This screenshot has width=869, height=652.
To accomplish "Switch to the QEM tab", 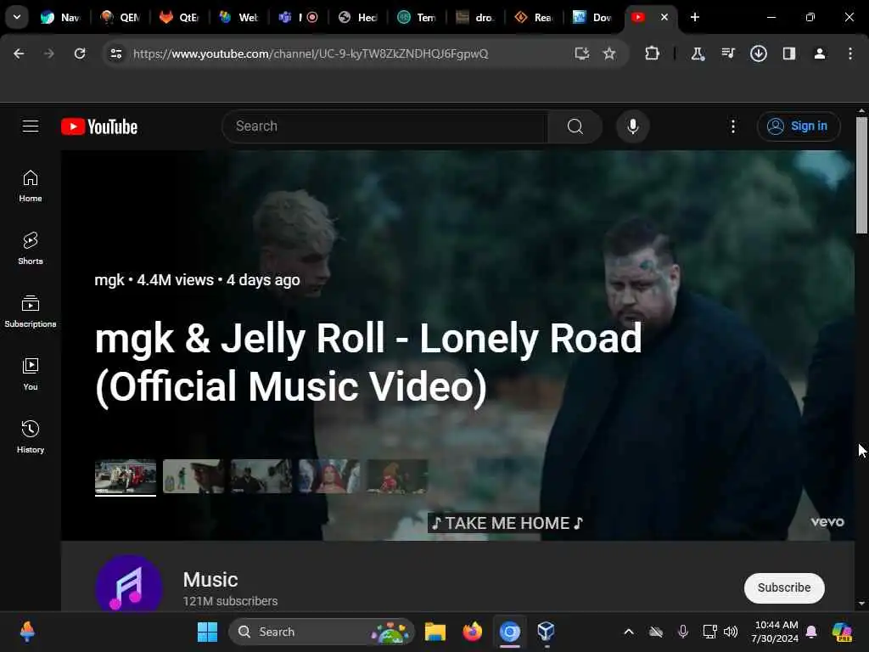I will (x=121, y=17).
